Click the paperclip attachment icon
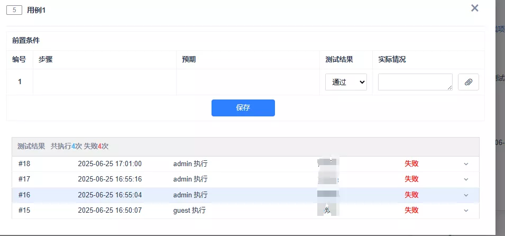The image size is (505, 236). coord(468,82)
